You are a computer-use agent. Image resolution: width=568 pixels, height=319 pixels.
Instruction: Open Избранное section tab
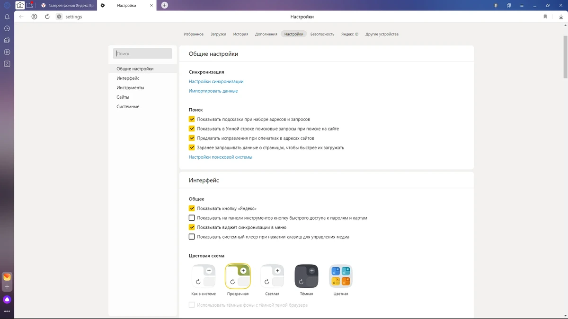[x=194, y=34]
